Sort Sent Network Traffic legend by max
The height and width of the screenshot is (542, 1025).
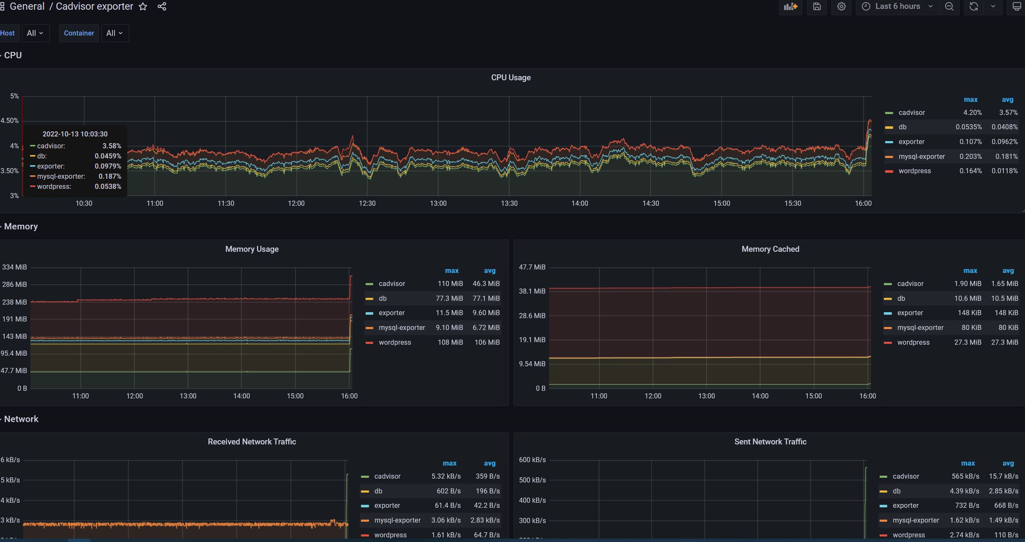[968, 463]
